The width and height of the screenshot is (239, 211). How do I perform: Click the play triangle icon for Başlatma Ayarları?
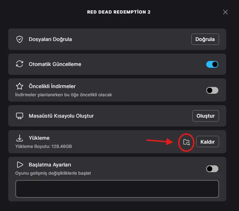pyautogui.click(x=20, y=165)
